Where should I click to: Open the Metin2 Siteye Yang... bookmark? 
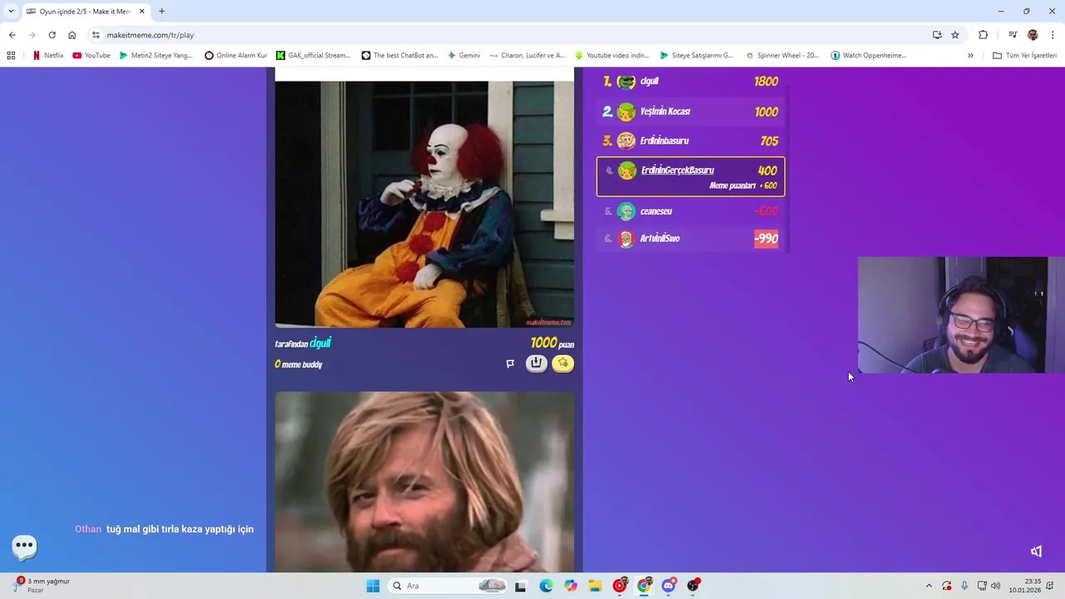coord(156,56)
